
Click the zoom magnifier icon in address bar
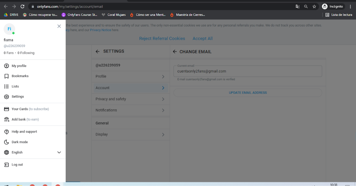pyautogui.click(x=306, y=6)
